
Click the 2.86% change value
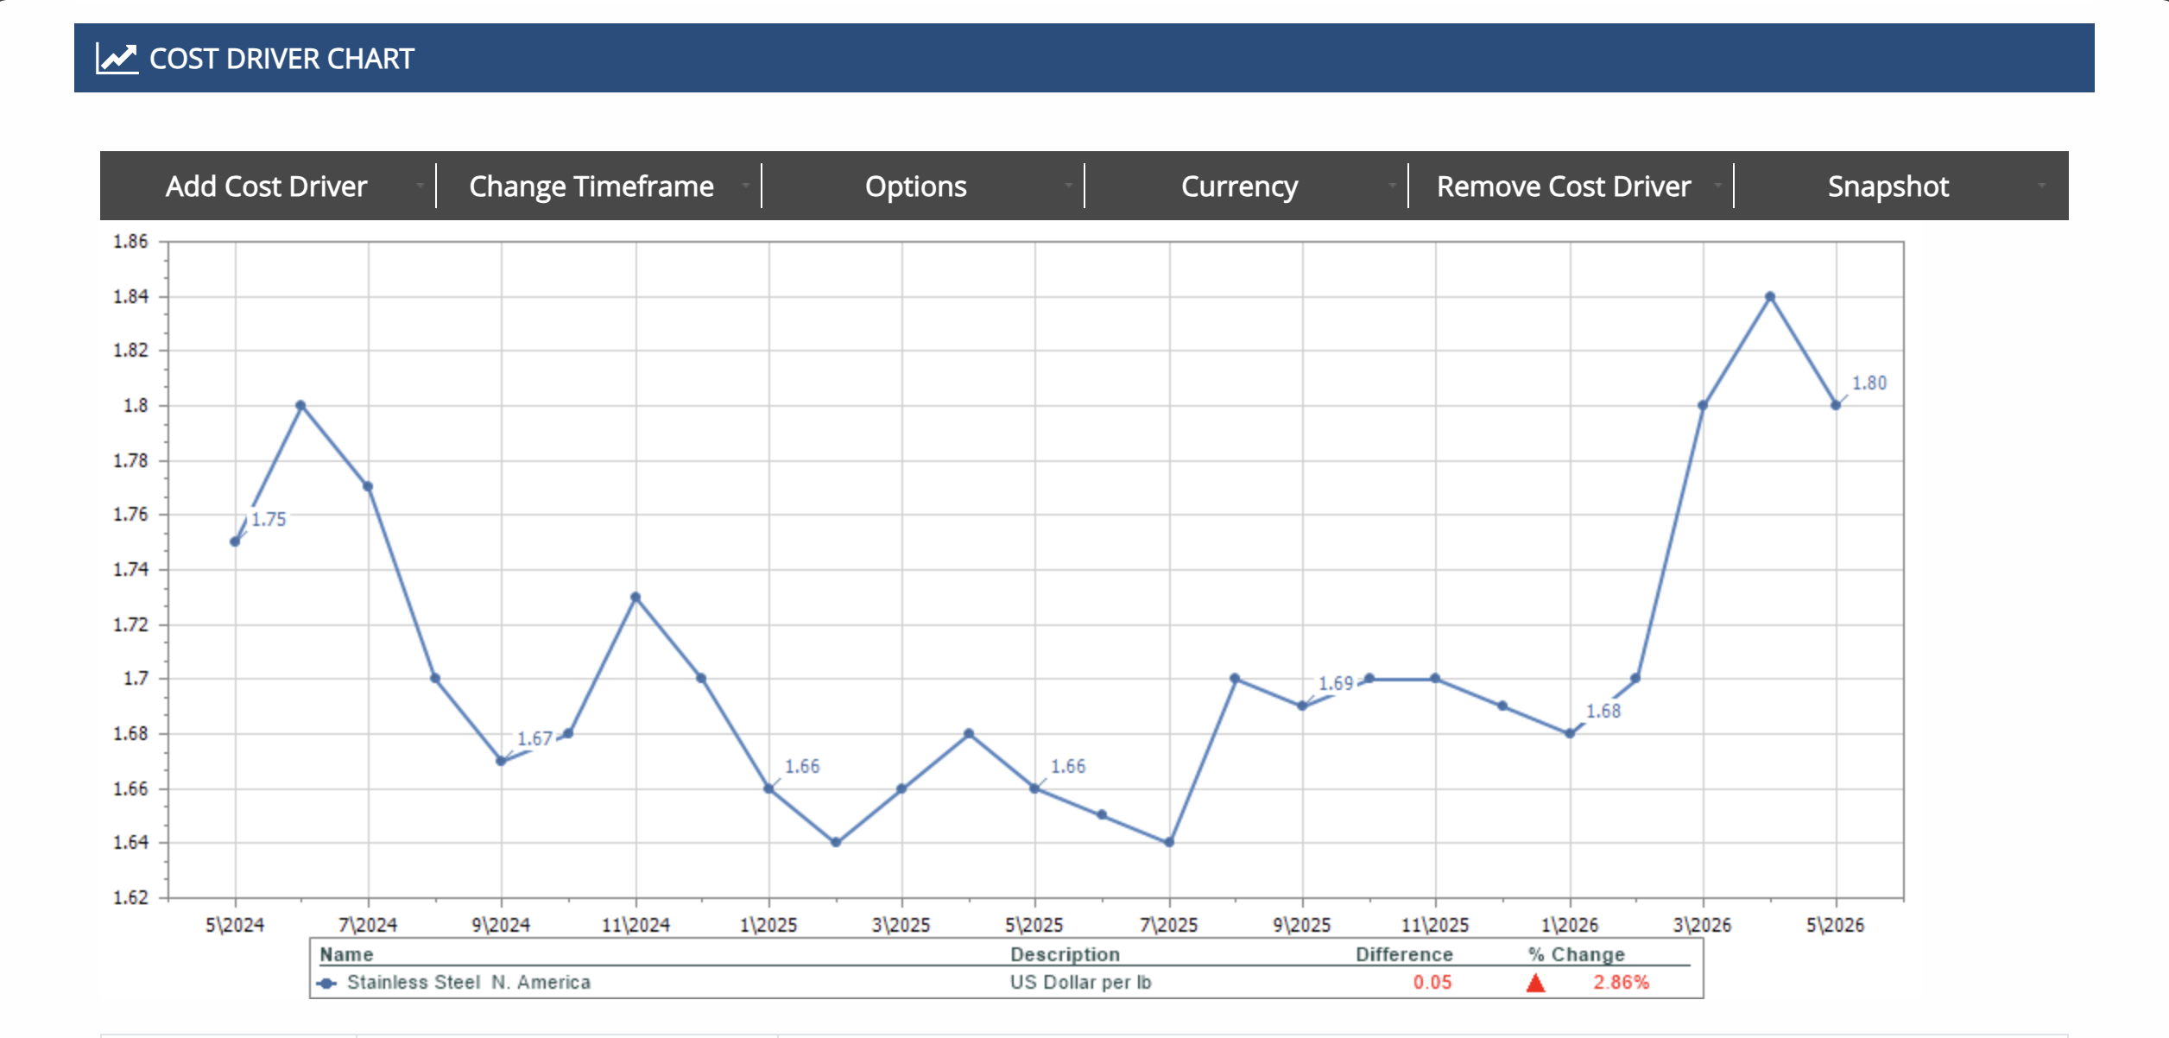click(1621, 983)
